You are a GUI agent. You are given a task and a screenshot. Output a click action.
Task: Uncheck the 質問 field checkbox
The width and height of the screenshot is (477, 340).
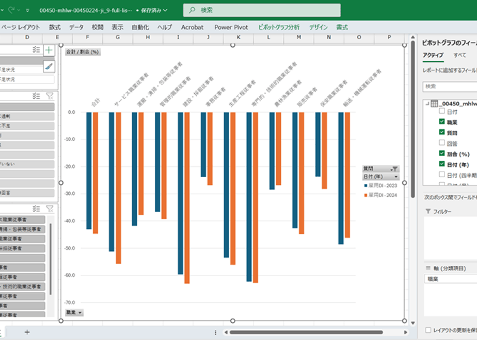point(442,132)
